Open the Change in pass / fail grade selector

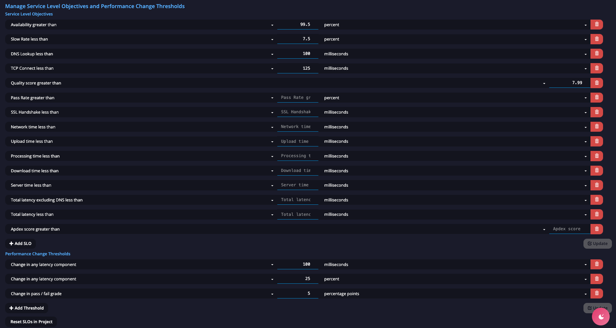pyautogui.click(x=141, y=294)
